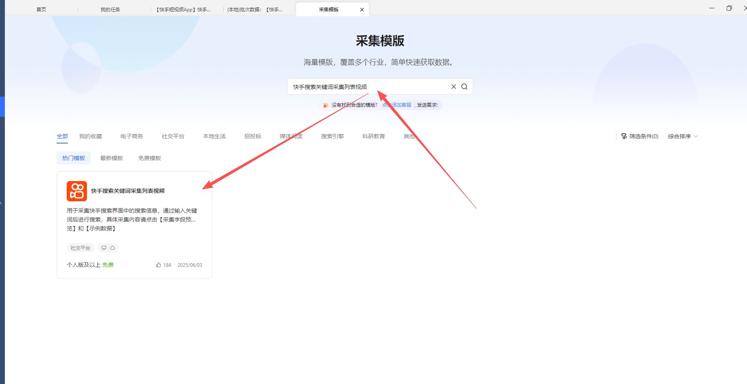
Task: Select the 招投标 category
Action: (x=253, y=136)
